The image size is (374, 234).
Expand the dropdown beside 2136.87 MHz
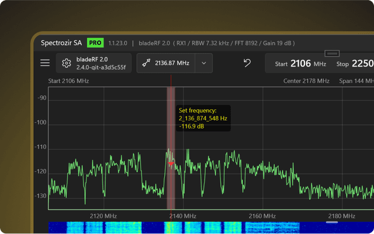coord(203,63)
